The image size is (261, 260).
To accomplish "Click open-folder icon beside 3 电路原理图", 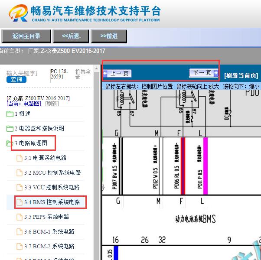I will point(9,143).
